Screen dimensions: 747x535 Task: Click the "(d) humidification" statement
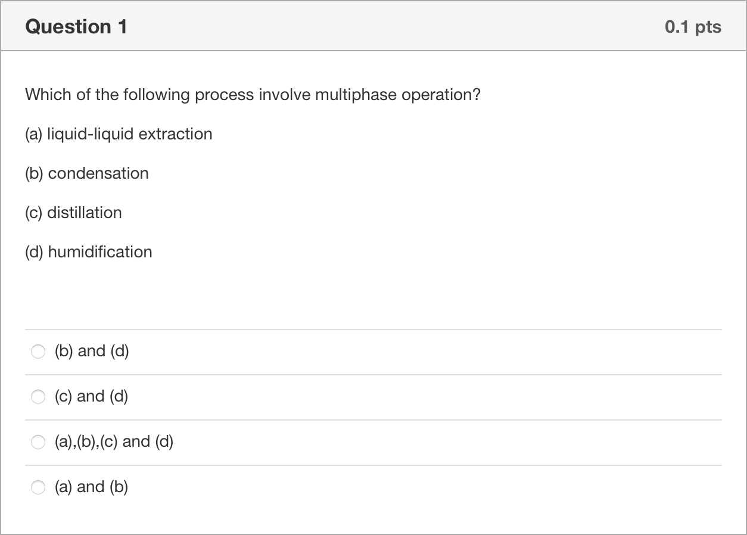click(x=89, y=252)
